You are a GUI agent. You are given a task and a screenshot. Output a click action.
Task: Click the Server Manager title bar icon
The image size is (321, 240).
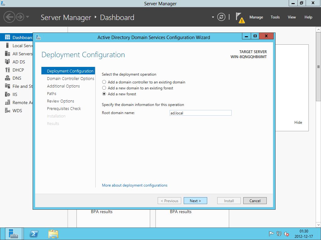tap(3, 3)
